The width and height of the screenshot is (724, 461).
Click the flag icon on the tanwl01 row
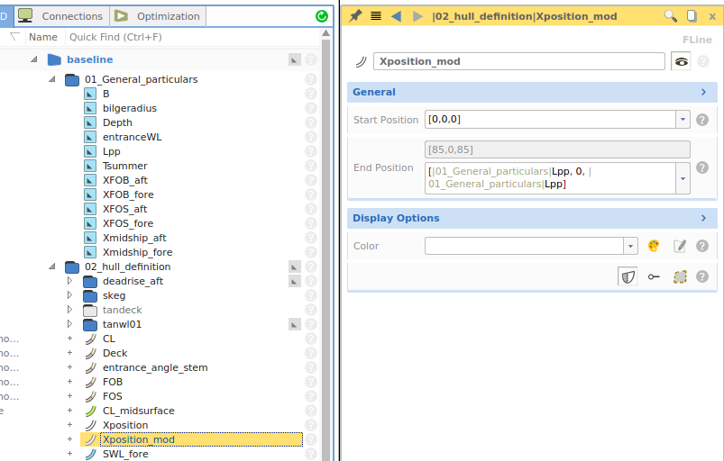[x=295, y=324]
